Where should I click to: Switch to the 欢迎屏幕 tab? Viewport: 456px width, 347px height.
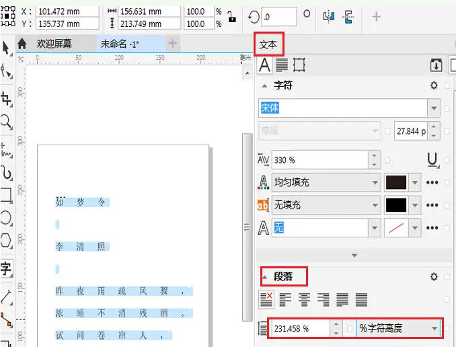click(x=54, y=44)
